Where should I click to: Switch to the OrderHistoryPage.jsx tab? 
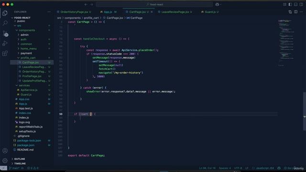tap(74, 12)
